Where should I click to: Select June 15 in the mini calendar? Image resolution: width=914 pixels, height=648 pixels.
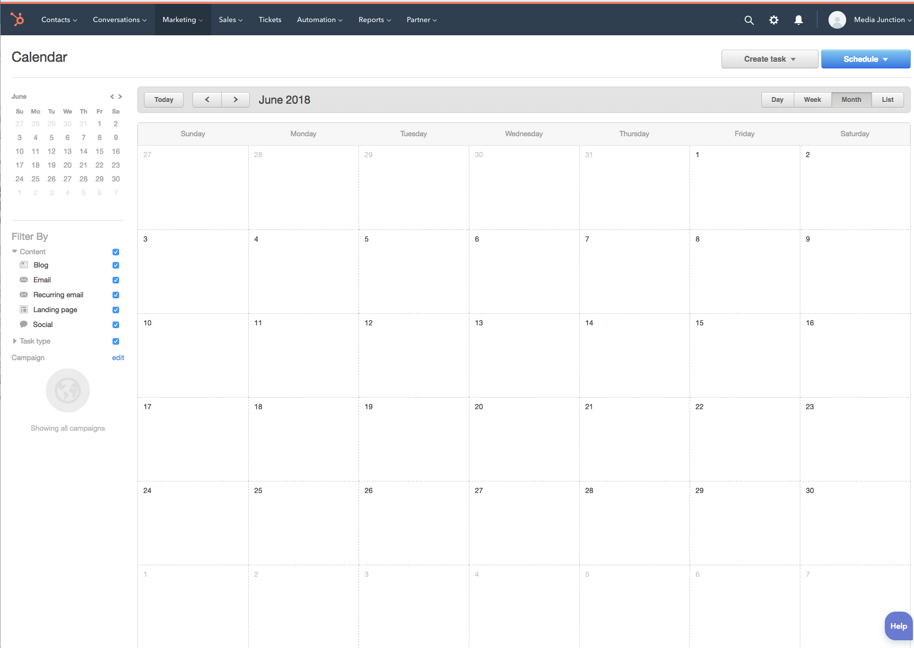coord(99,151)
